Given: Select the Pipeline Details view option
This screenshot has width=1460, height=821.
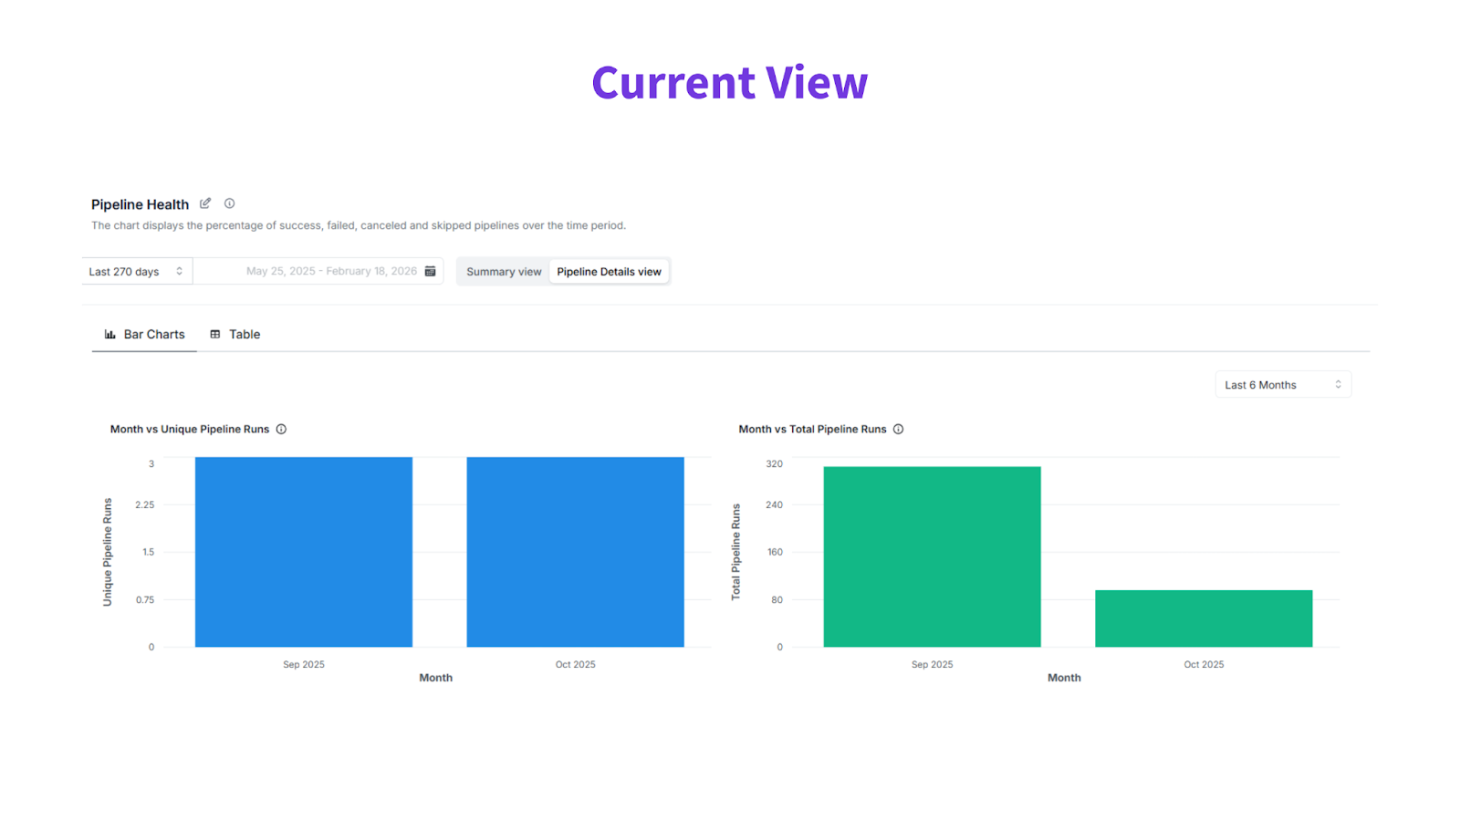Looking at the screenshot, I should pos(609,272).
